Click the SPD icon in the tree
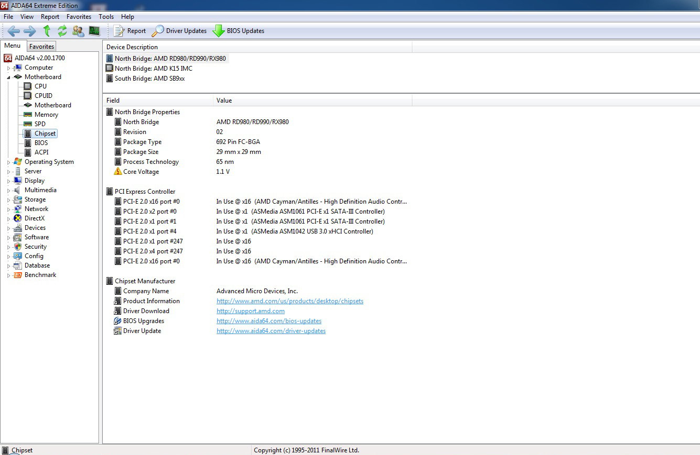700x455 pixels. [x=28, y=124]
